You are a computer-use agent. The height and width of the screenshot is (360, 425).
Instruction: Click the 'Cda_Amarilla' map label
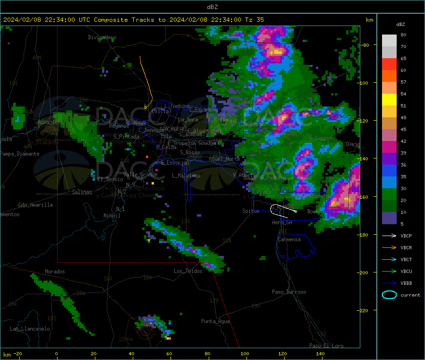35,205
